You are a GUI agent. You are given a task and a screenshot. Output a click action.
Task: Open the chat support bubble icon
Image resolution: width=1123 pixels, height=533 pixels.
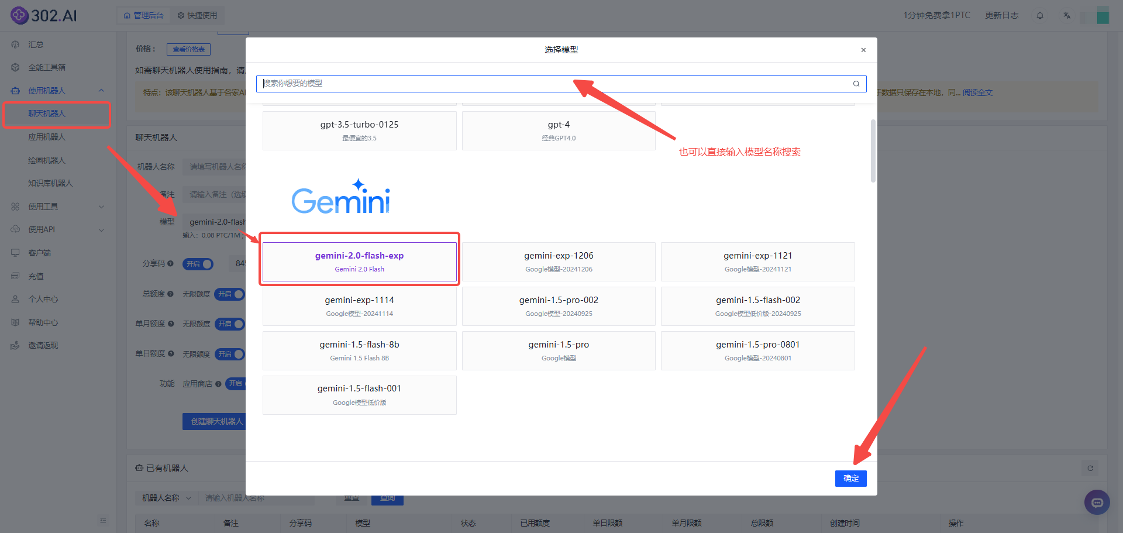click(x=1097, y=502)
